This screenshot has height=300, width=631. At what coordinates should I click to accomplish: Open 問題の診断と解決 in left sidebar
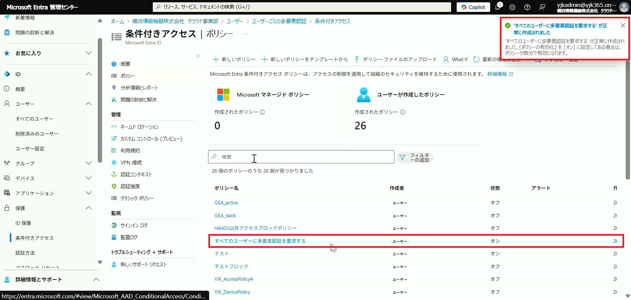[35, 32]
